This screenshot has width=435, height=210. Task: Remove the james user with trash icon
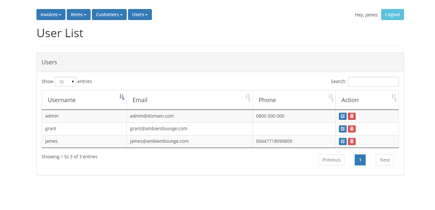pyautogui.click(x=352, y=142)
